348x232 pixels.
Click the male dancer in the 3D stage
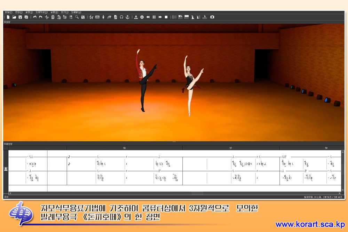point(144,80)
